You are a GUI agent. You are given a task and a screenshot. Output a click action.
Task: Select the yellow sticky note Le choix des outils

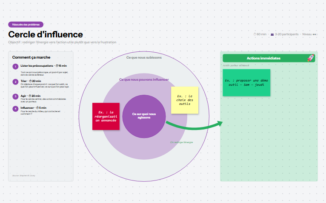[185, 100]
